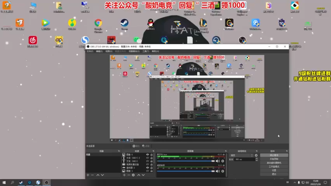Adjust the 麦克风/Aux volume slider
Screen dimensions: 331x186
186,161
